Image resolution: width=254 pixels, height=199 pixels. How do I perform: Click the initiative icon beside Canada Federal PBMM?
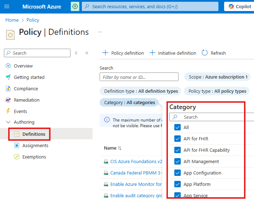pos(106,173)
